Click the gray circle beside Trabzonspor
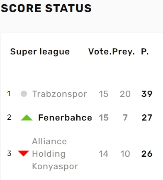Image resolution: width=163 pixels, height=180 pixels. coord(24,94)
